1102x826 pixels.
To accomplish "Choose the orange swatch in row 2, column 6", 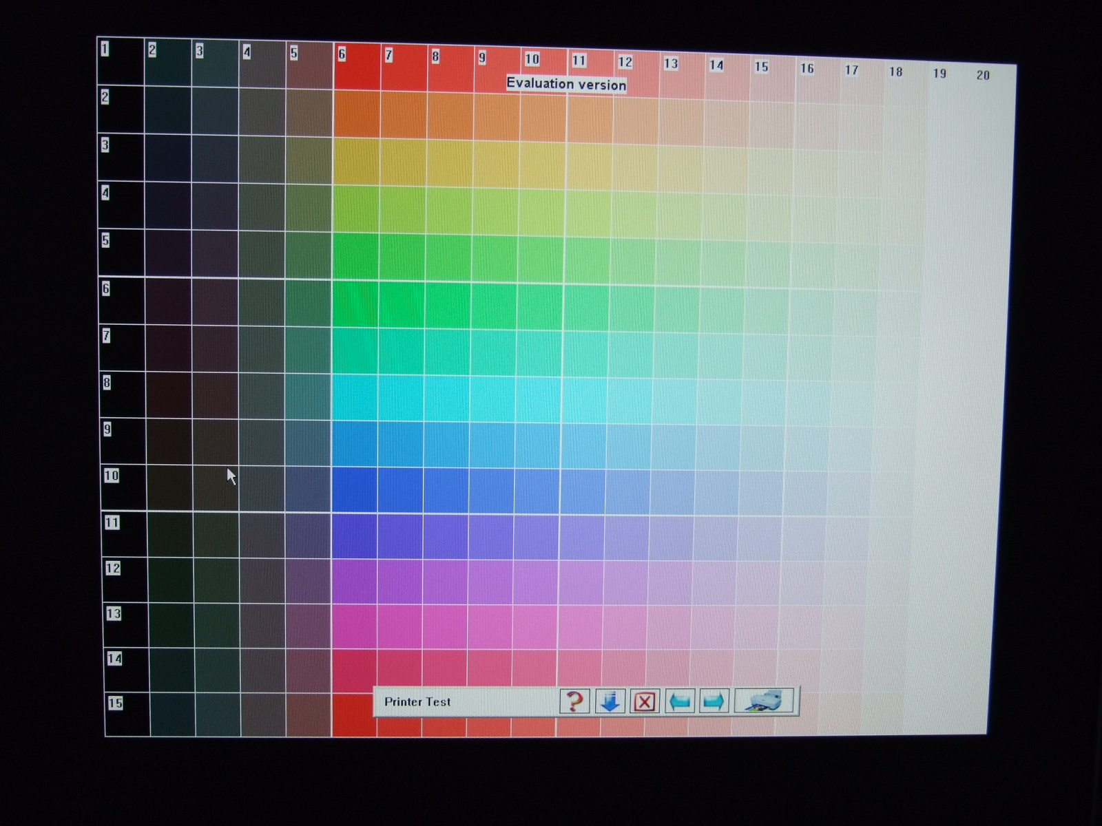I will click(357, 114).
